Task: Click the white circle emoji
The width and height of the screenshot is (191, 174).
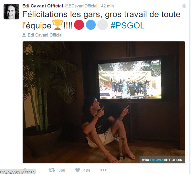Action: tap(102, 25)
